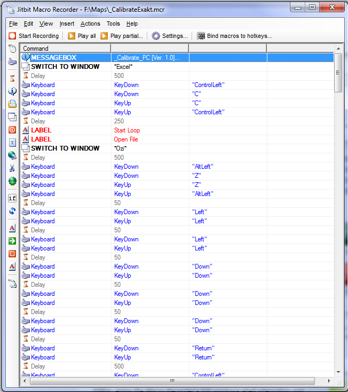Click the bottom mouse-with-clock sidebar icon
Image resolution: width=348 pixels, height=392 pixels.
point(12,284)
